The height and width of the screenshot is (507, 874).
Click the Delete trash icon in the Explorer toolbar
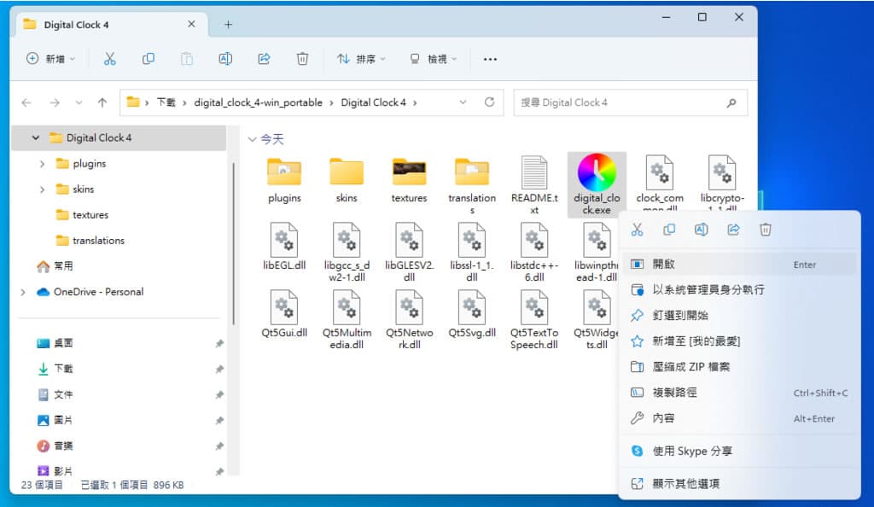click(x=302, y=59)
